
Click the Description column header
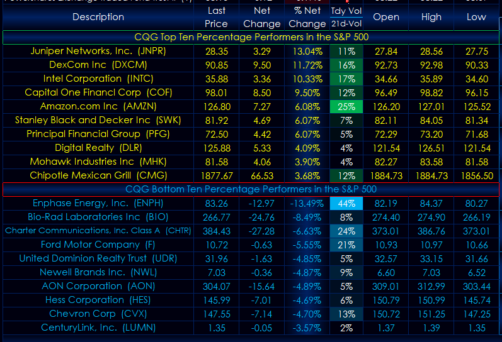tap(98, 17)
